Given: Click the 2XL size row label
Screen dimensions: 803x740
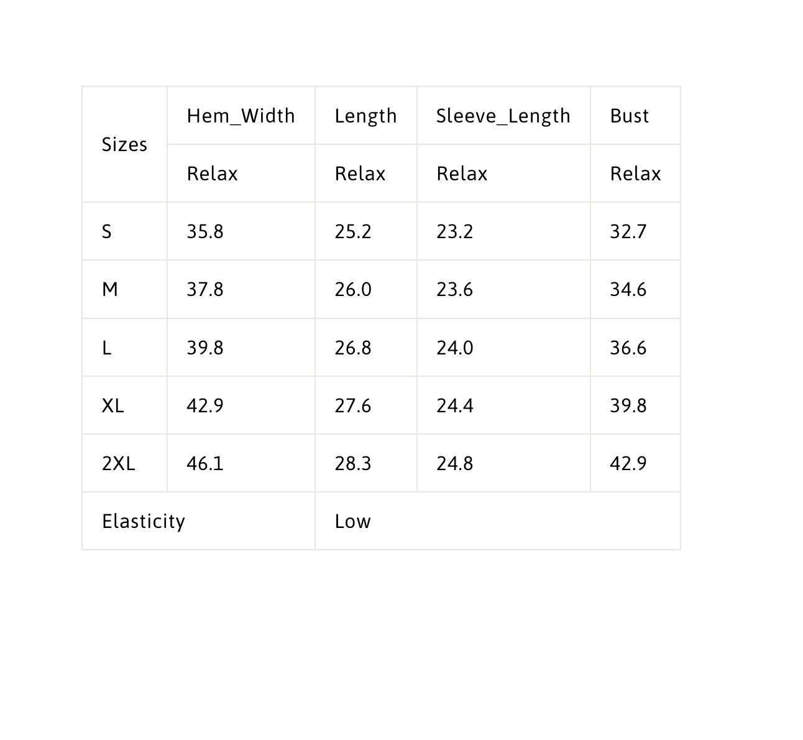Looking at the screenshot, I should click(x=118, y=463).
